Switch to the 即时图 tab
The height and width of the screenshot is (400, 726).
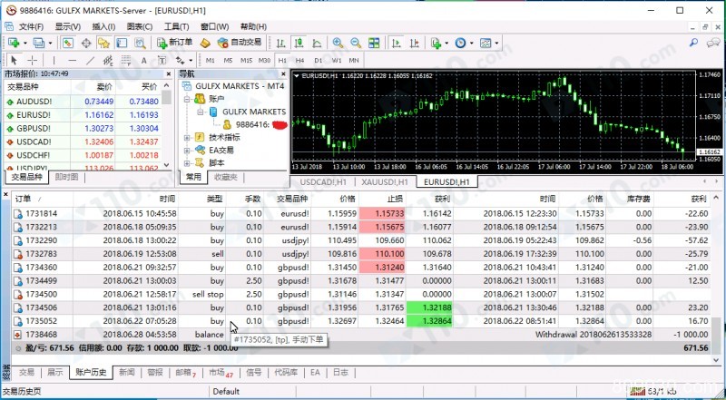pos(66,177)
